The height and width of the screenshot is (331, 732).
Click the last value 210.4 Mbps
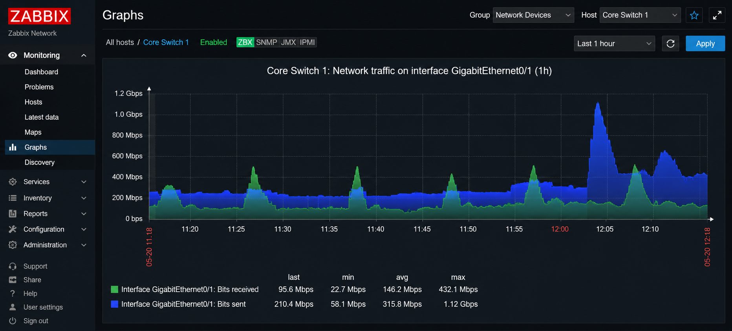[294, 304]
